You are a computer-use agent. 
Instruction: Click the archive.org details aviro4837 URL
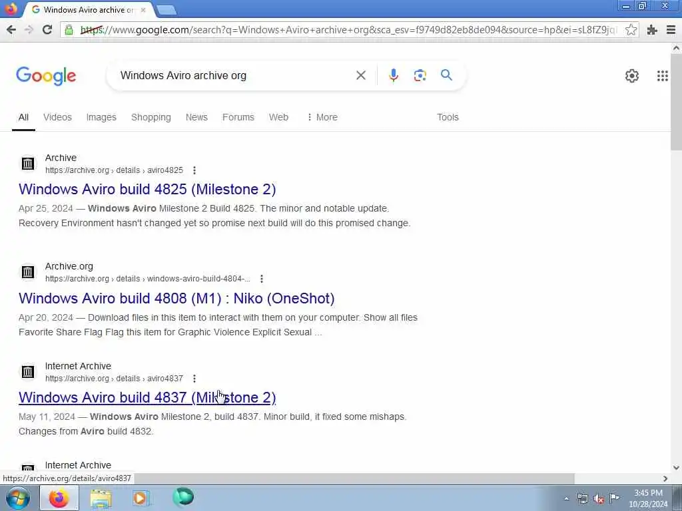pyautogui.click(x=114, y=379)
